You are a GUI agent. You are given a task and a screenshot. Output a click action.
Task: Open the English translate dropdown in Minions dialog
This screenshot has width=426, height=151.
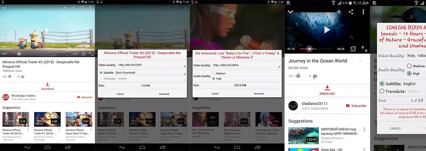click(x=151, y=78)
